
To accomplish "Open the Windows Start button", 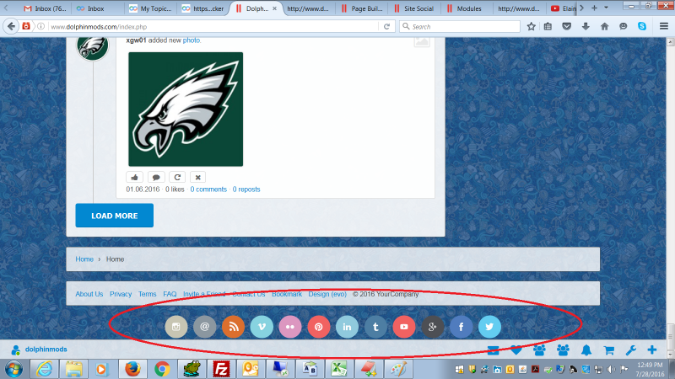I will click(x=13, y=369).
